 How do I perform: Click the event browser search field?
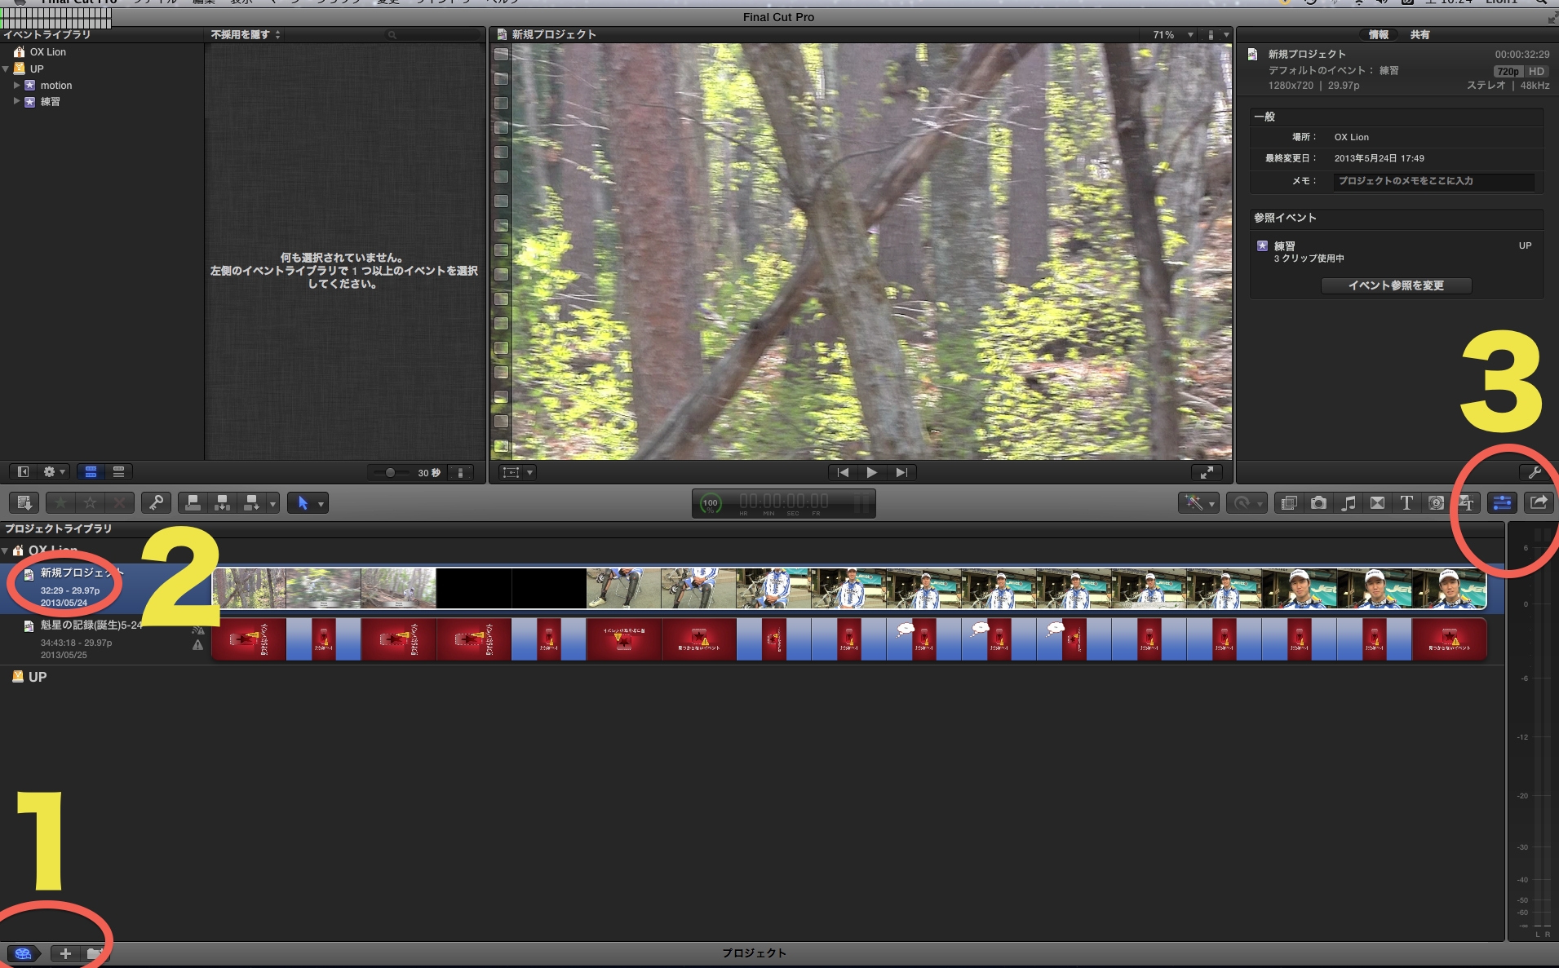click(x=434, y=35)
